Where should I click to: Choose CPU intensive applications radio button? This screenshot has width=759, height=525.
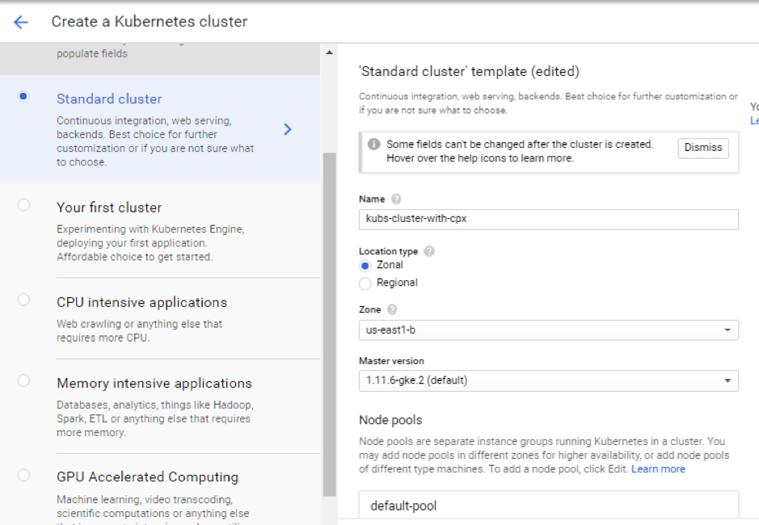point(23,300)
